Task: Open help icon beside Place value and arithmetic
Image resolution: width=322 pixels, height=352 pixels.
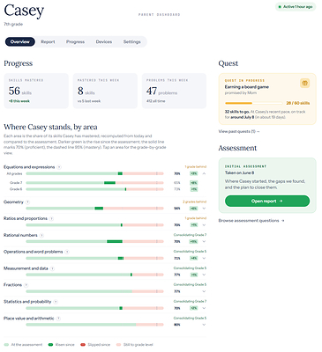Action: 58,319
